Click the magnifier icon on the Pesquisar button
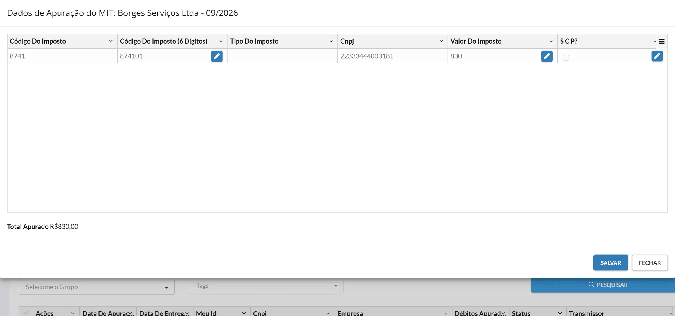 [x=591, y=285]
